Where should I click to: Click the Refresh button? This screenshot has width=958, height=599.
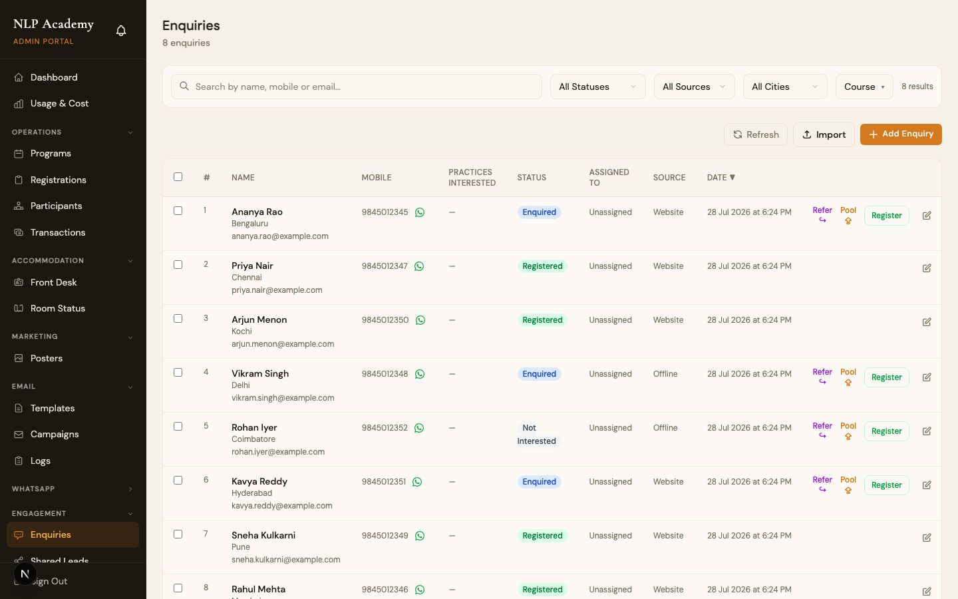pos(756,134)
